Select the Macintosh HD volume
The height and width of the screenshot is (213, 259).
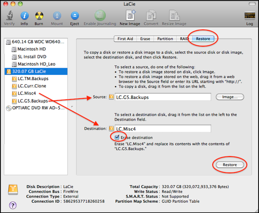(x=32, y=49)
